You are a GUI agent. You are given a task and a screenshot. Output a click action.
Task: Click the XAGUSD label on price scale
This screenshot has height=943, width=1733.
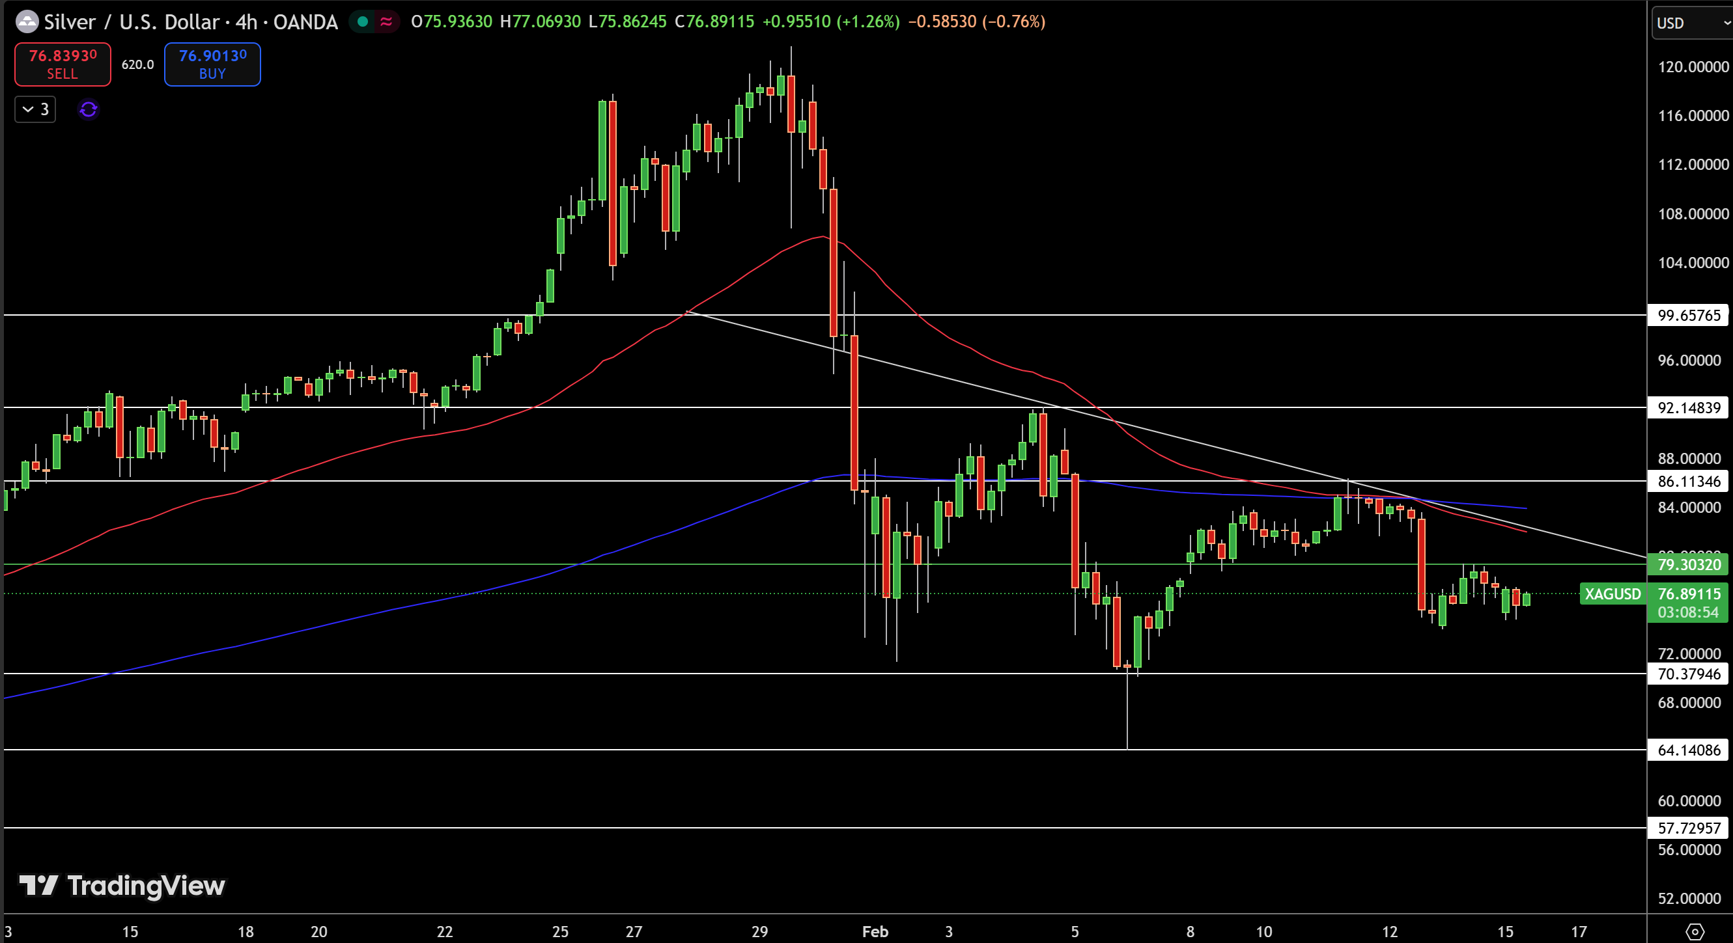[x=1613, y=594]
